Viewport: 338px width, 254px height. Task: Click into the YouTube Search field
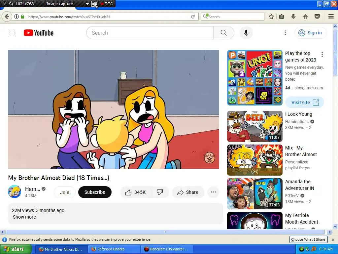pyautogui.click(x=150, y=33)
